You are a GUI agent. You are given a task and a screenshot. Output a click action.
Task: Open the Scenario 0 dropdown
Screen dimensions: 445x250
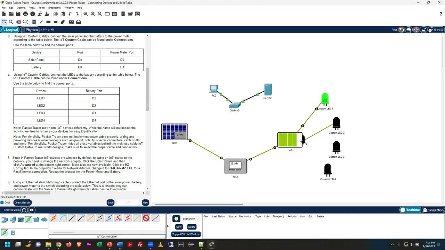191,219
